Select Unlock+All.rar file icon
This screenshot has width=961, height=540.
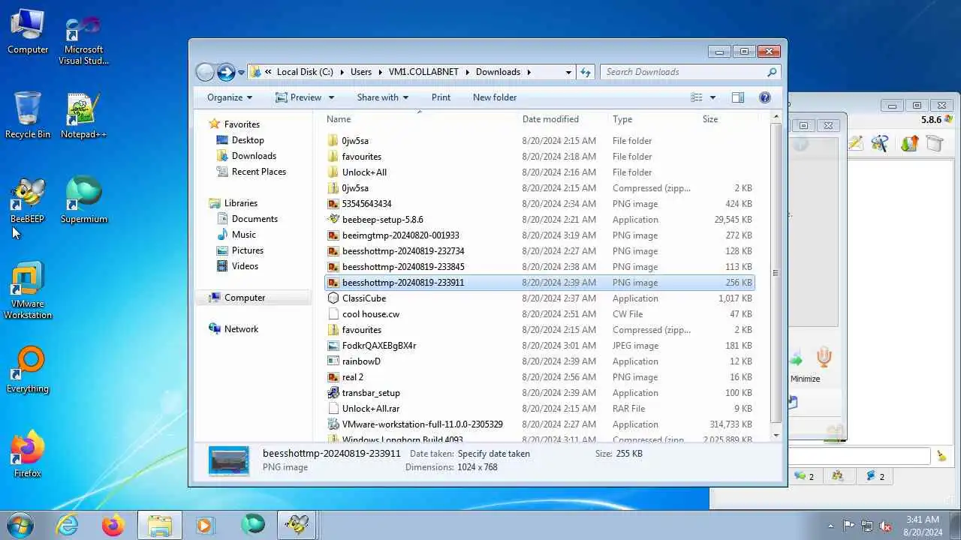[x=334, y=409]
